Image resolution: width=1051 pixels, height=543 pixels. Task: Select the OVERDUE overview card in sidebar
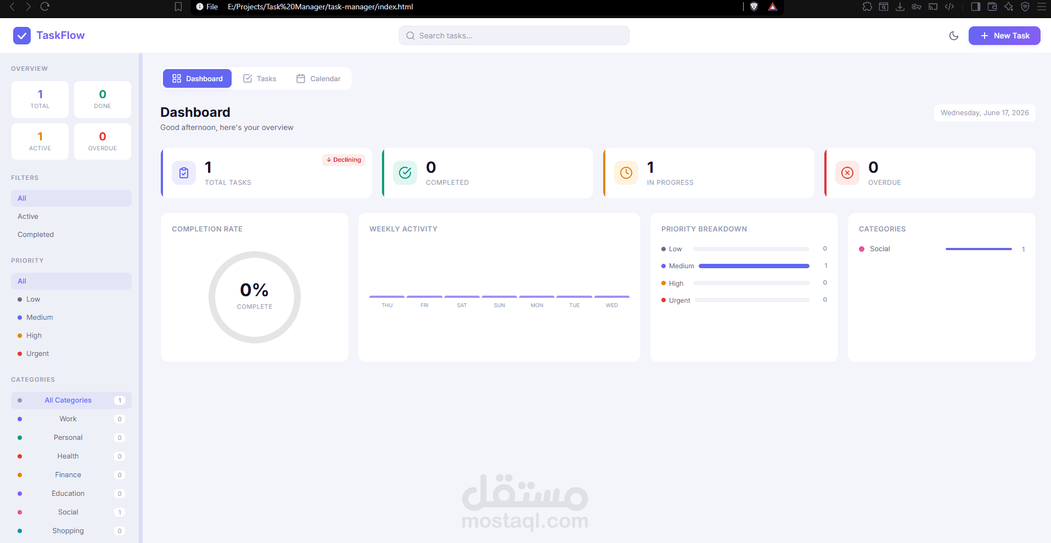(x=103, y=142)
